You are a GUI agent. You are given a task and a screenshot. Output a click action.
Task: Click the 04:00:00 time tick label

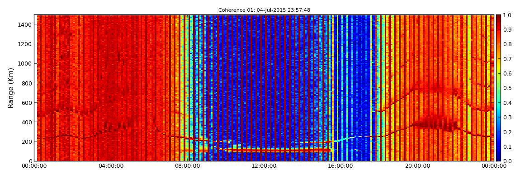(111, 166)
